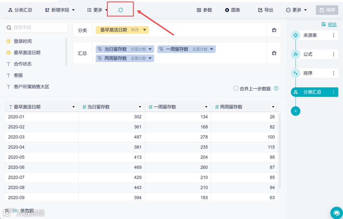Open the kebab menu on the 来源表 node
343x219 pixels.
coord(333,35)
